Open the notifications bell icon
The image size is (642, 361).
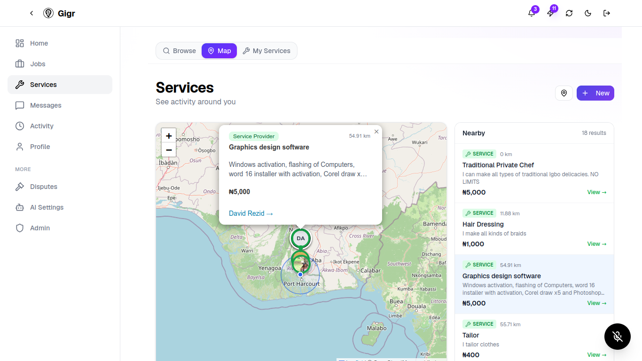[x=532, y=13]
